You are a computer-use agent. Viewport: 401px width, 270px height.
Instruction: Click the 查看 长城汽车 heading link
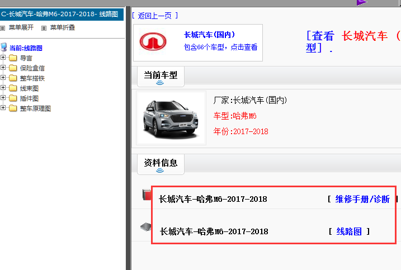(x=353, y=41)
